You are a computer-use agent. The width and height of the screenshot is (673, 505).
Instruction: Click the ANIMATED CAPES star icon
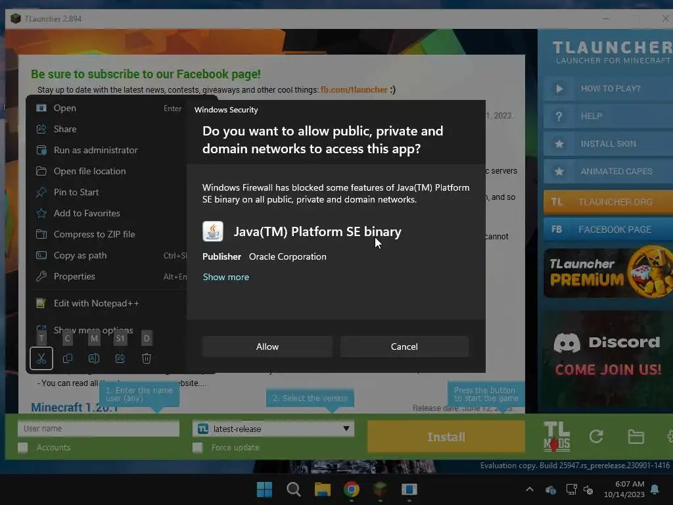559,172
